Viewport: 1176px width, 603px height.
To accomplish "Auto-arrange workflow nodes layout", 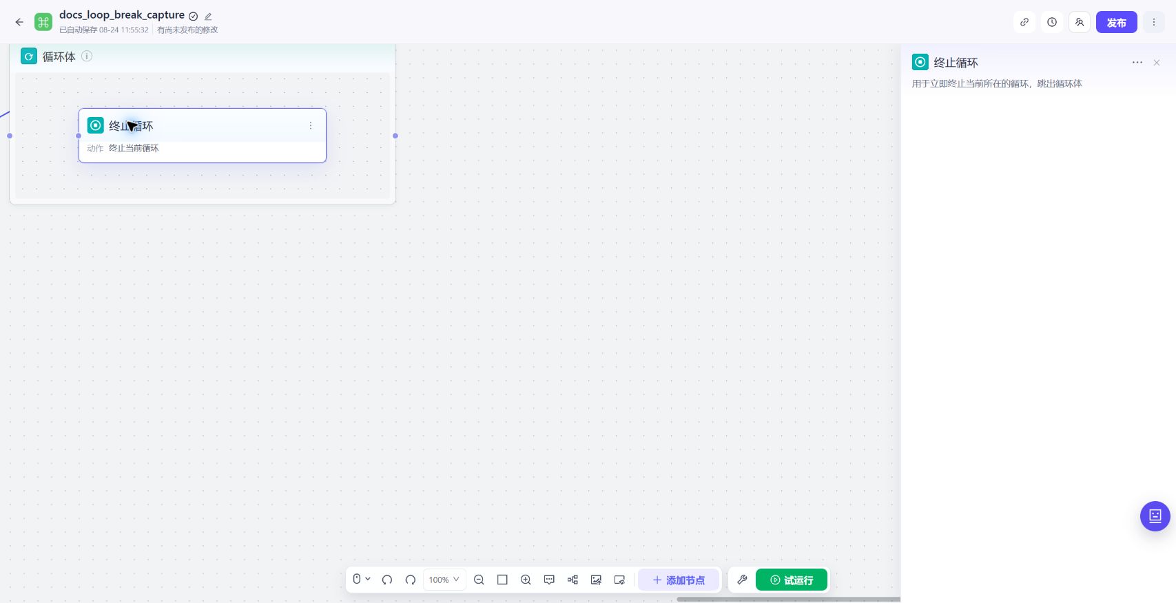I will pyautogui.click(x=572, y=580).
